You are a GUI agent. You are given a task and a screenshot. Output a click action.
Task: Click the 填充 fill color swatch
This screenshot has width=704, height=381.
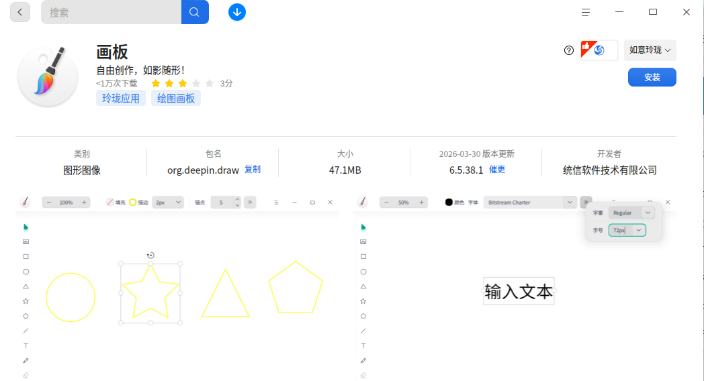click(109, 202)
